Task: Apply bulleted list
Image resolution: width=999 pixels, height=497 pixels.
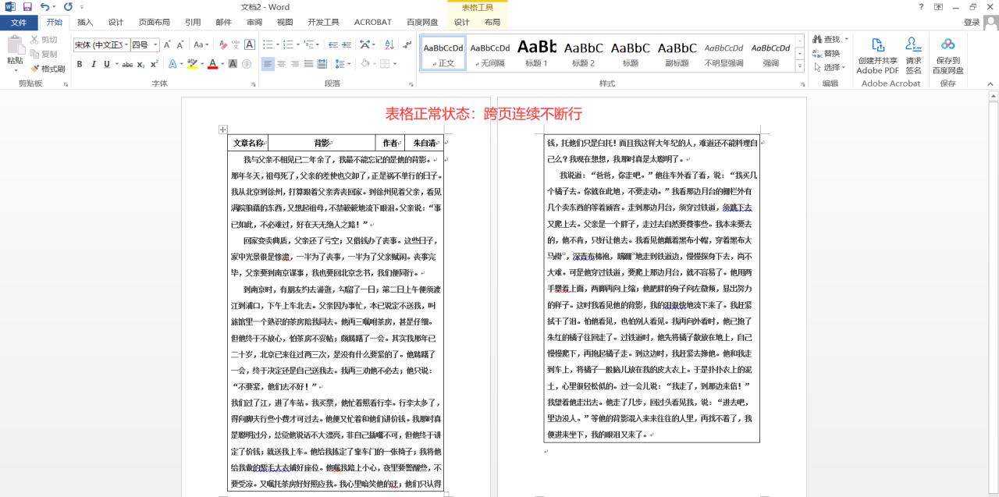Action: pyautogui.click(x=268, y=45)
